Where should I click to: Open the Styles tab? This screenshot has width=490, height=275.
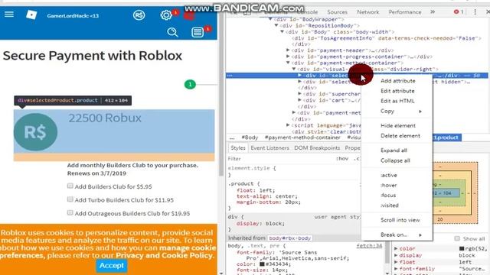pyautogui.click(x=238, y=147)
